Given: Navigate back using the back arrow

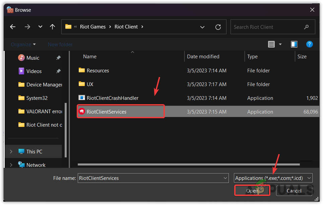Looking at the screenshot, I should (x=13, y=26).
